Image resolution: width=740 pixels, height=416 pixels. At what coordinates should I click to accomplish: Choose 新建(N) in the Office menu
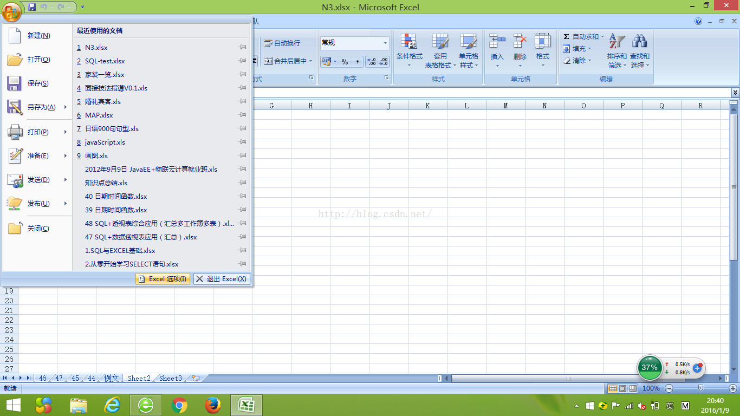(38, 36)
